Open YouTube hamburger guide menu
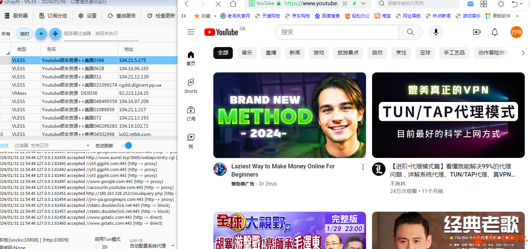 (191, 32)
